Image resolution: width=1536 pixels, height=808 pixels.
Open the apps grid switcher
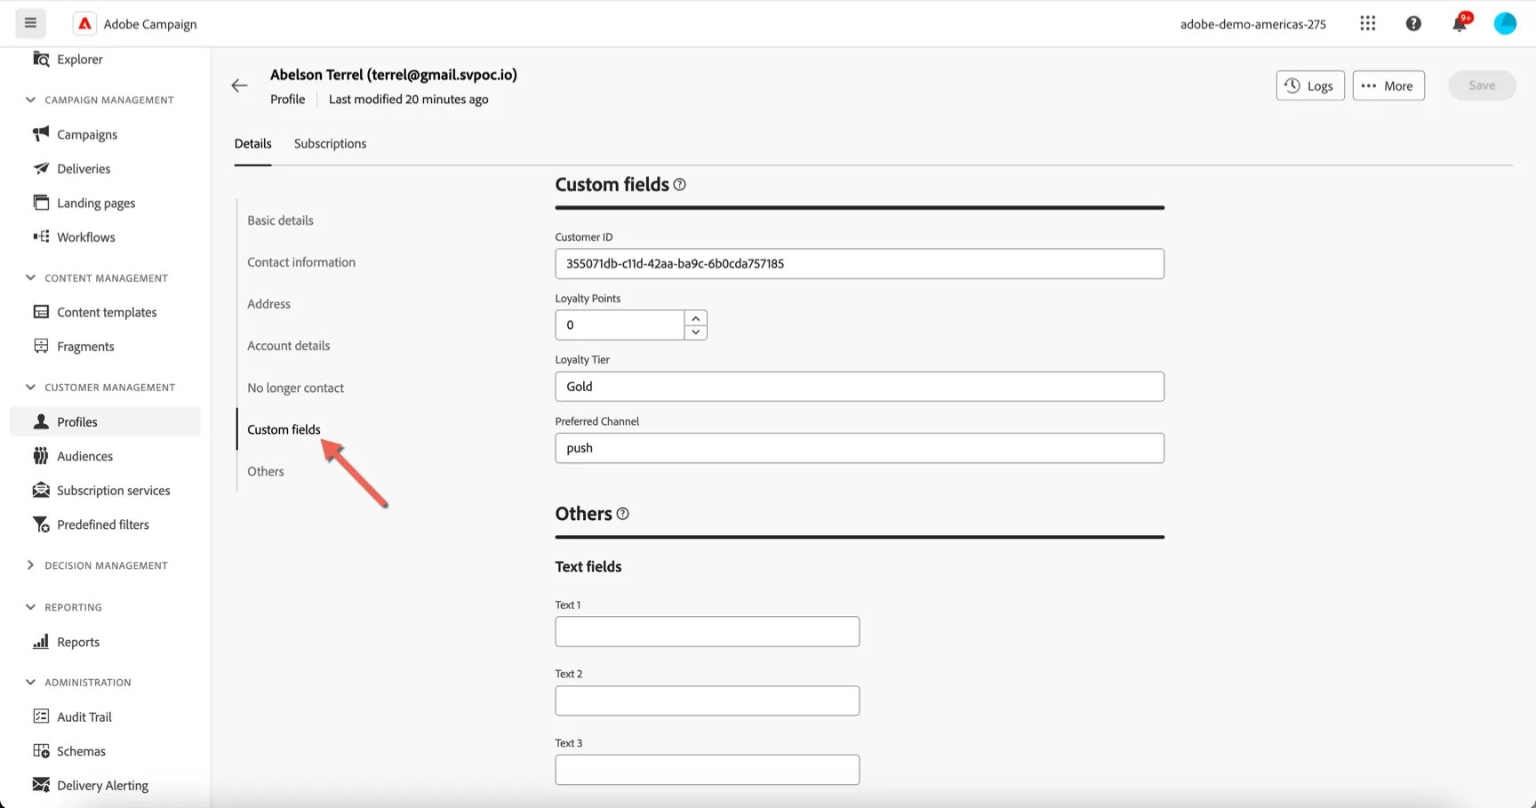(x=1368, y=24)
